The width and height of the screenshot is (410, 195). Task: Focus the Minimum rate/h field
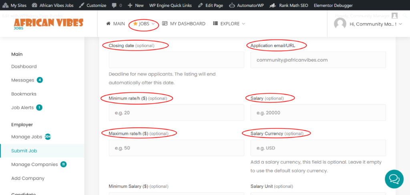click(x=177, y=113)
